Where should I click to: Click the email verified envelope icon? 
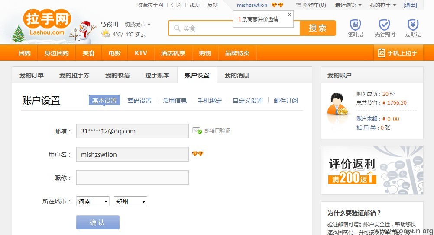(197, 130)
